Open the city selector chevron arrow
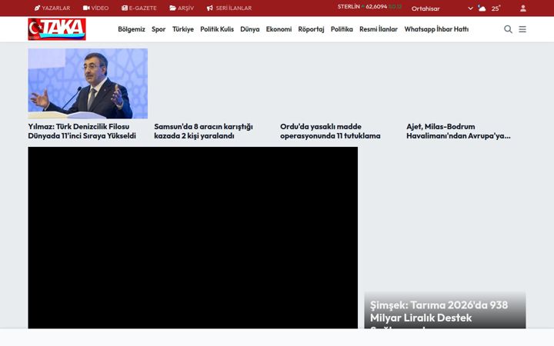Image resolution: width=554 pixels, height=346 pixels. tap(470, 8)
